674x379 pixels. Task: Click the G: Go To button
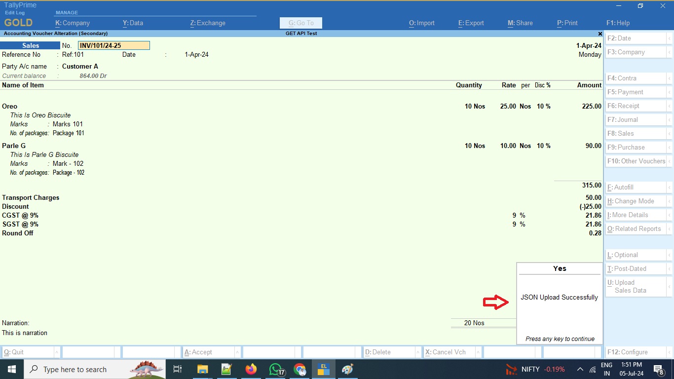[300, 23]
